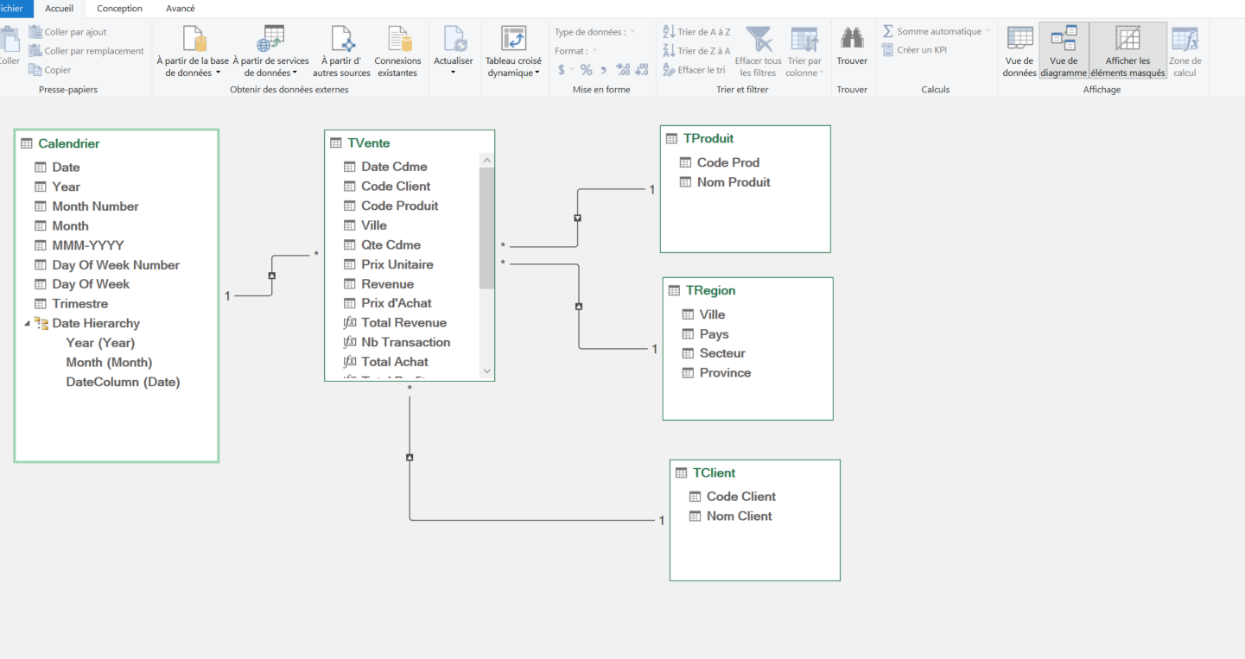Image resolution: width=1245 pixels, height=659 pixels.
Task: Select 'Nom Client' field in TClient
Action: [730, 516]
